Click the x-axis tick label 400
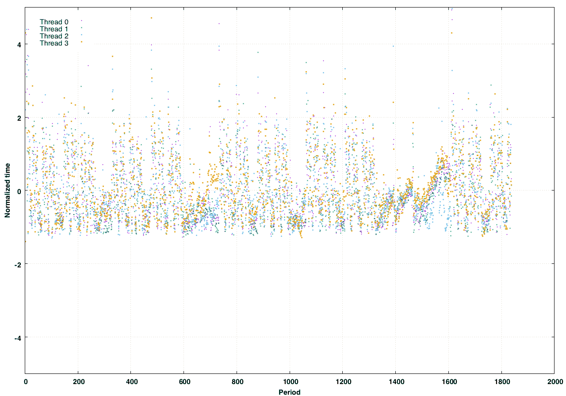 [x=131, y=381]
